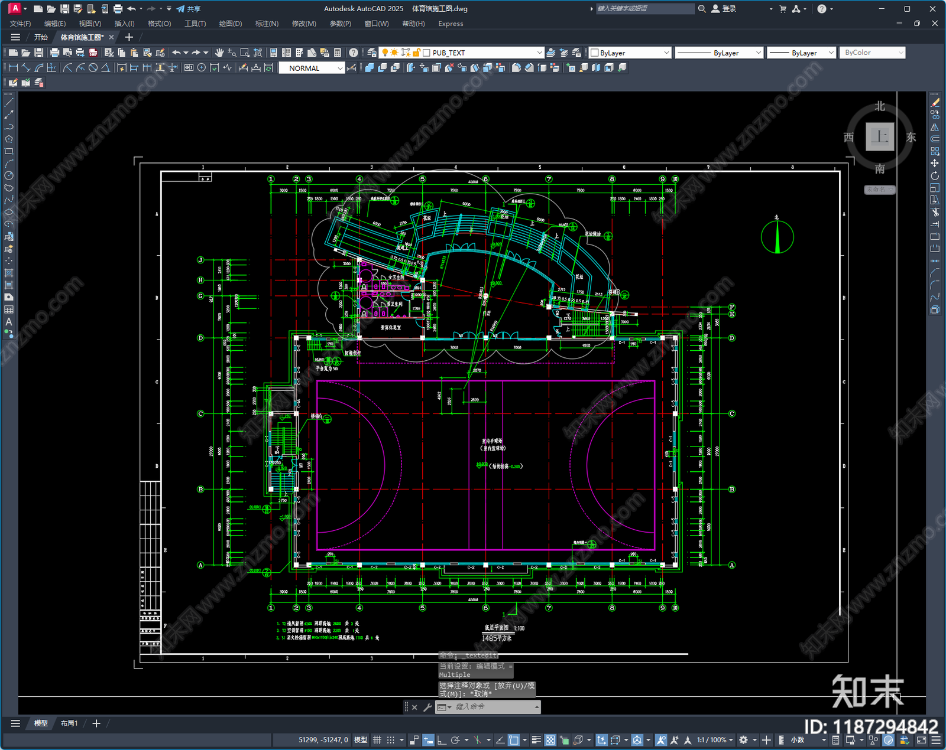Image resolution: width=946 pixels, height=750 pixels.
Task: Select the Circle tool in draw toolbar
Action: click(9, 175)
